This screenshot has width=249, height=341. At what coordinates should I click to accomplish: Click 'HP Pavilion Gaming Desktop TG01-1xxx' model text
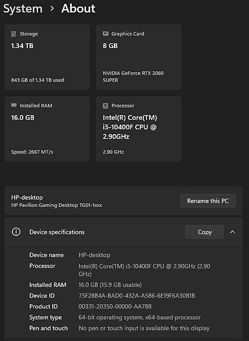(x=56, y=205)
